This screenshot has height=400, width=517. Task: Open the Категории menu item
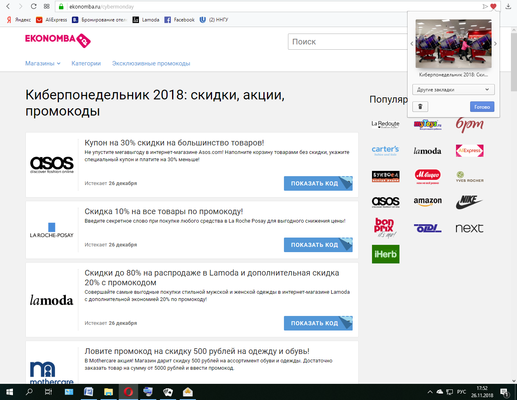point(86,63)
